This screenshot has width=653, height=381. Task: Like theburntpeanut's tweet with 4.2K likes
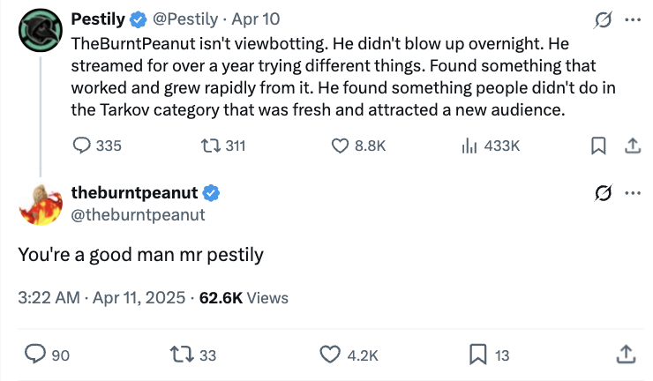click(x=329, y=355)
